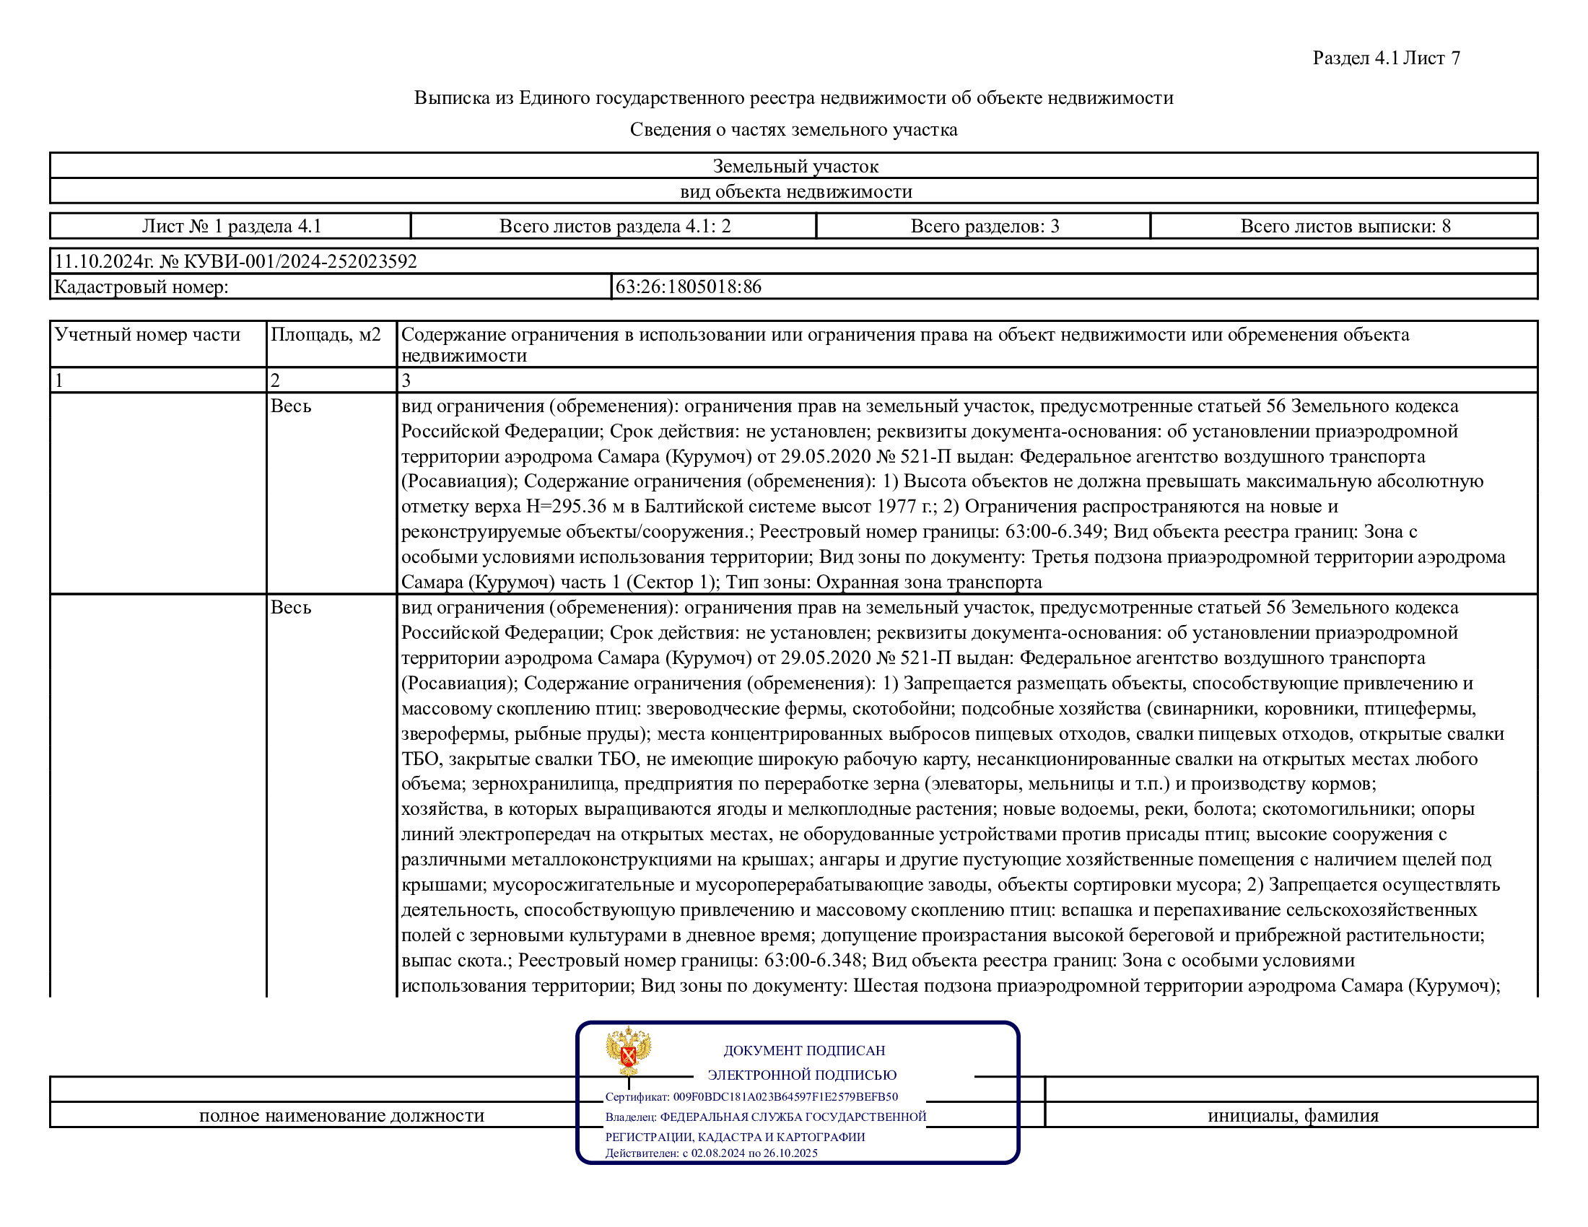Screen dimensions: 1588x1227
Task: Click the 'ДОКУМЕНТ ПОДПИСАН' stamp heading
Action: [803, 1050]
